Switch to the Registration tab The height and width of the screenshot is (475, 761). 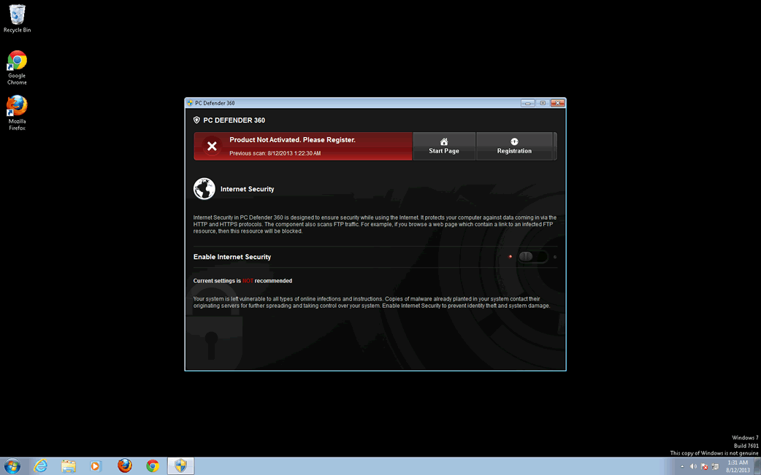514,150
